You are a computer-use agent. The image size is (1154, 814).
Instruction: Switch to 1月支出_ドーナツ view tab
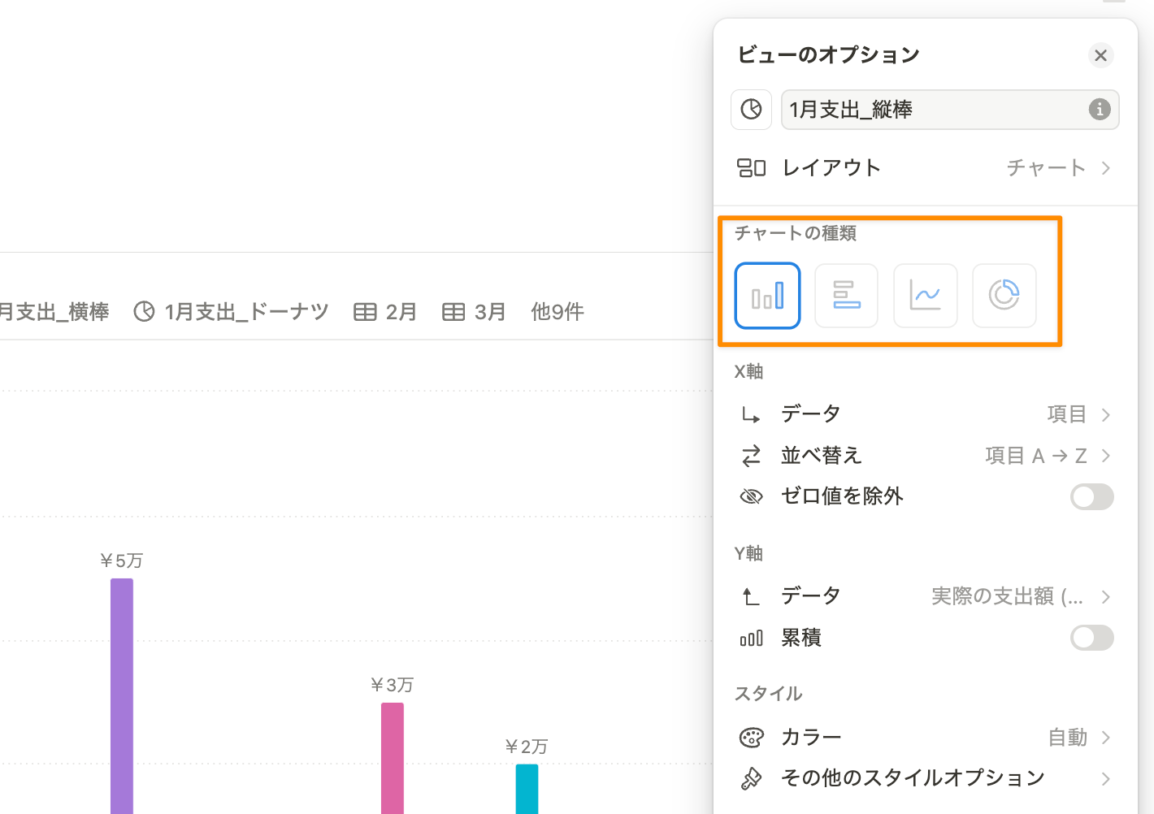click(231, 312)
